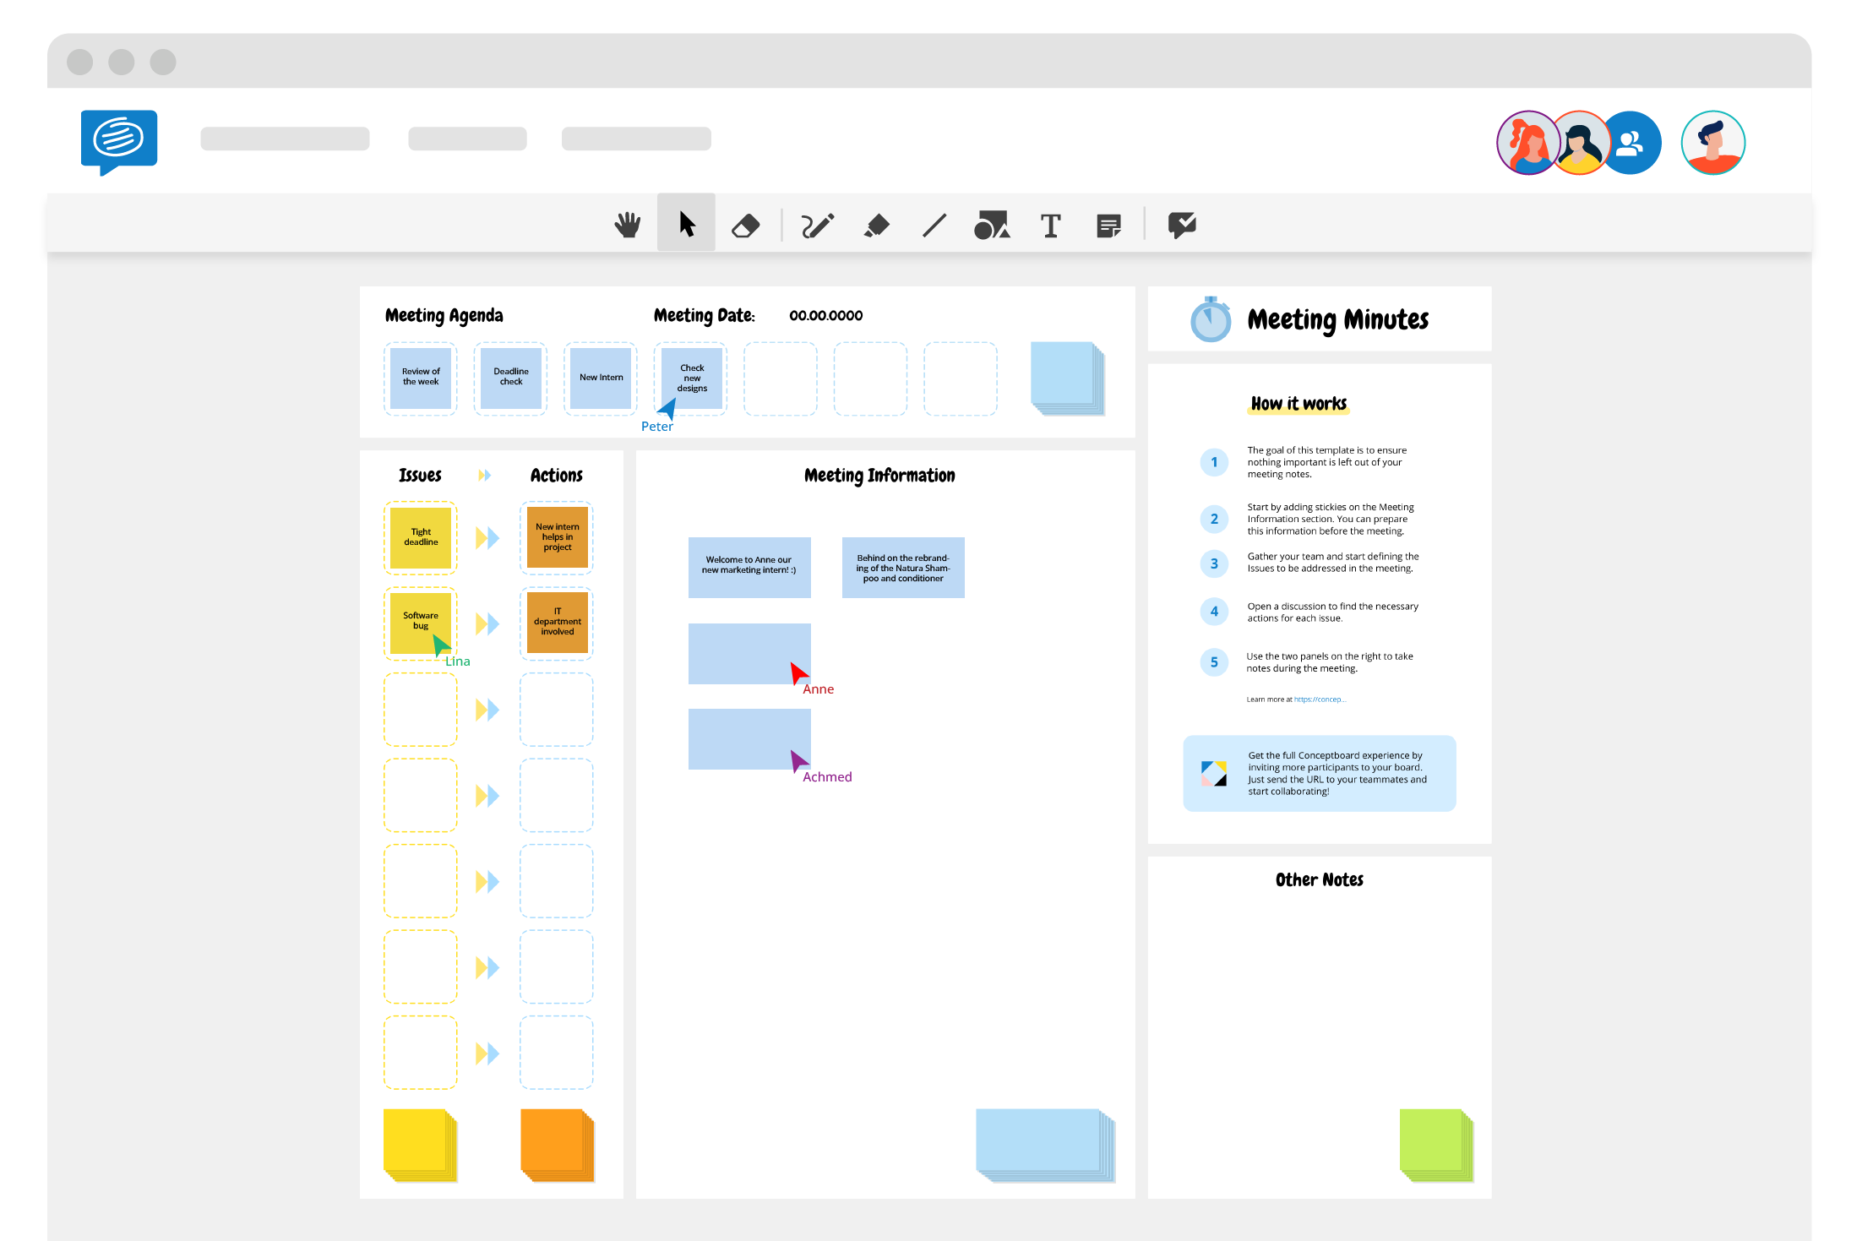1862x1241 pixels.
Task: Click the shape insertion tool
Action: coord(994,225)
